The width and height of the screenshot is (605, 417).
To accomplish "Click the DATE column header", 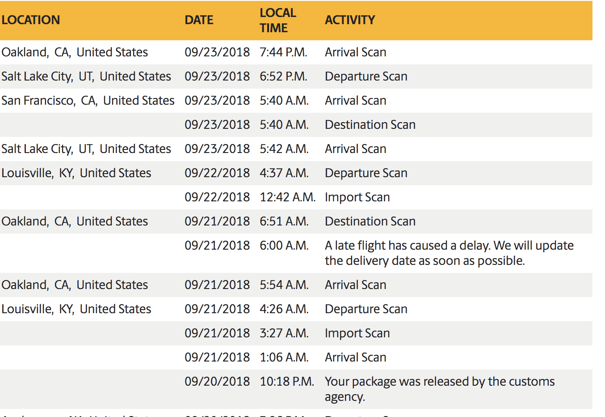I will [x=199, y=20].
